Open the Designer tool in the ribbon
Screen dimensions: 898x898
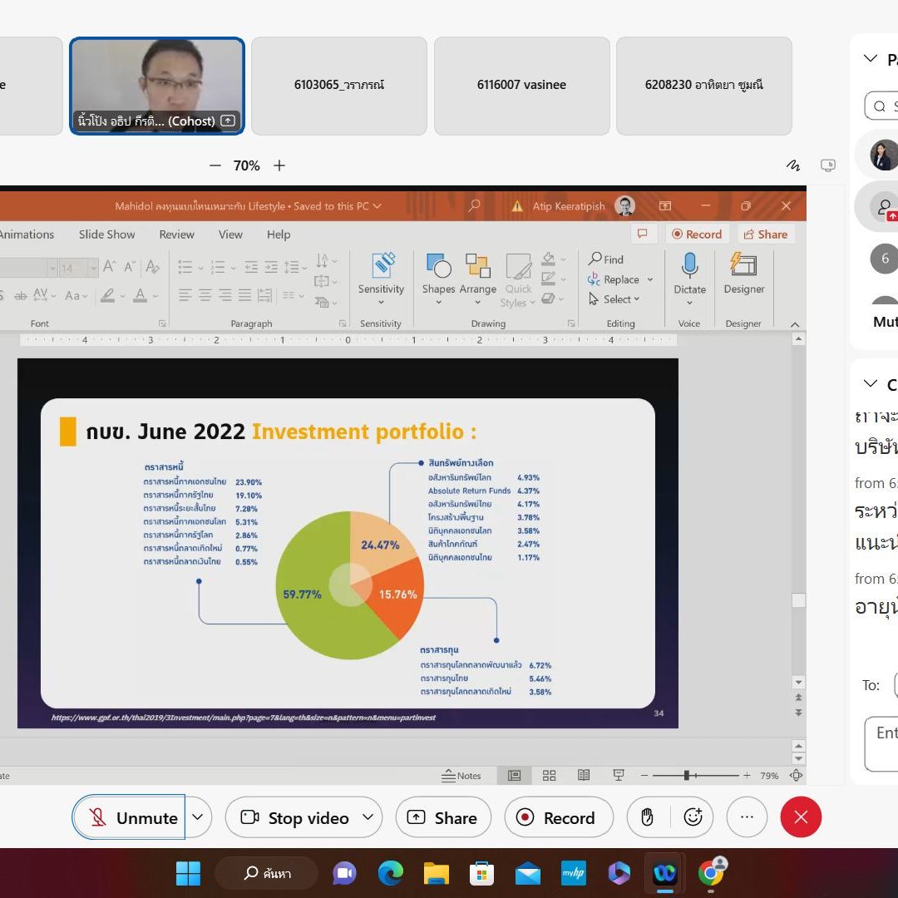(x=743, y=266)
